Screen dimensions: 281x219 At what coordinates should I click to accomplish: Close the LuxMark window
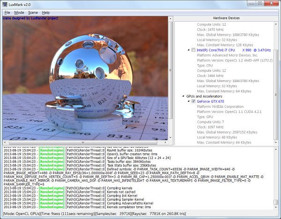point(271,3)
